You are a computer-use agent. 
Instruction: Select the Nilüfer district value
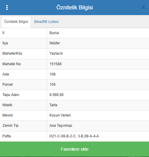[x=55, y=43]
